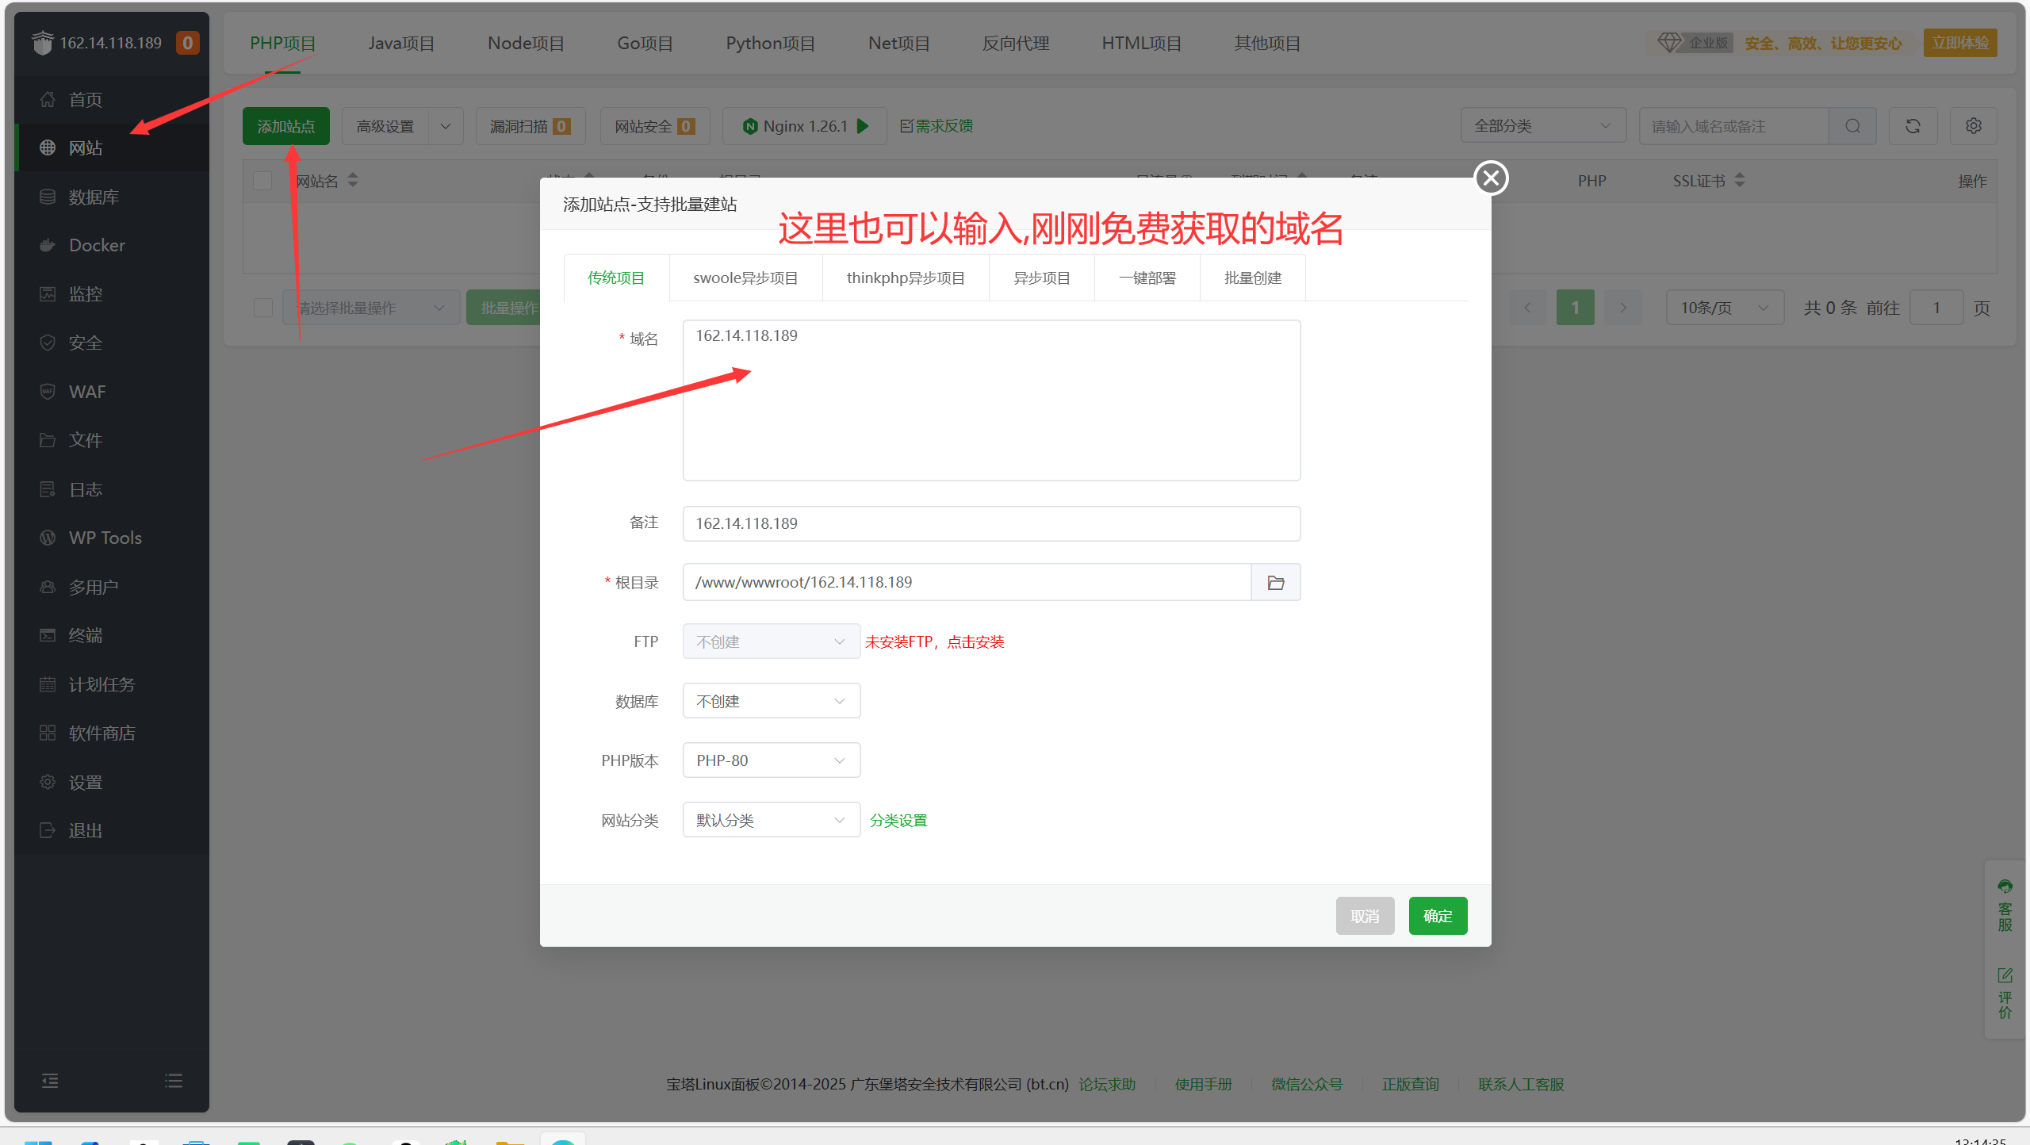2030x1145 pixels.
Task: Open WP Tools in the sidebar
Action: tap(105, 538)
